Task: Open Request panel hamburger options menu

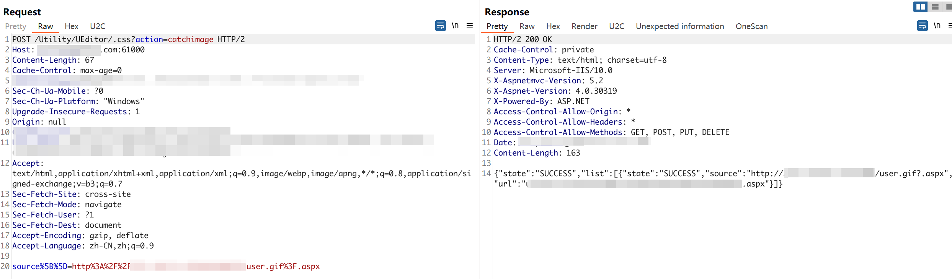Action: (470, 26)
